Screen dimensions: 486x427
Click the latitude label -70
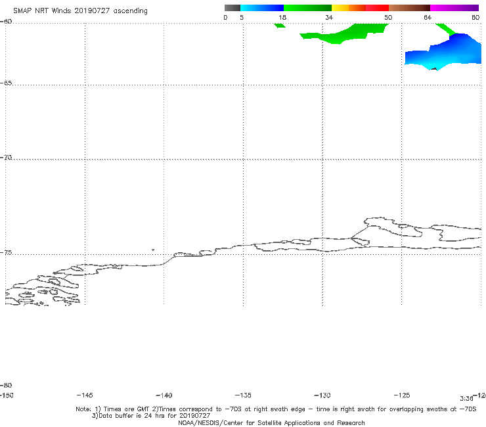(x=6, y=158)
